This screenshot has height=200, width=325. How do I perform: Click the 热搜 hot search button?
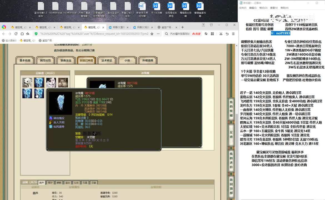[196, 34]
